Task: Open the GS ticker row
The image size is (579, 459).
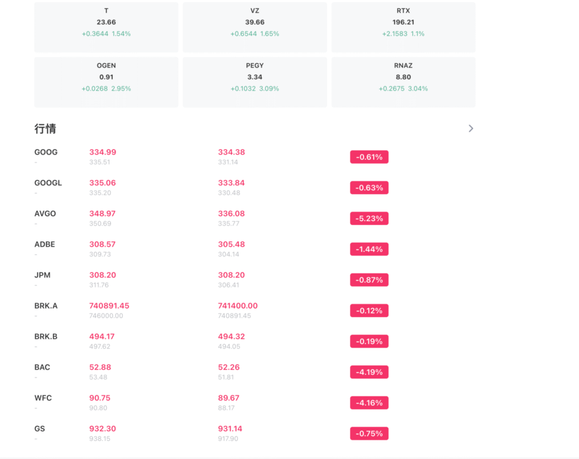Action: tap(40, 429)
